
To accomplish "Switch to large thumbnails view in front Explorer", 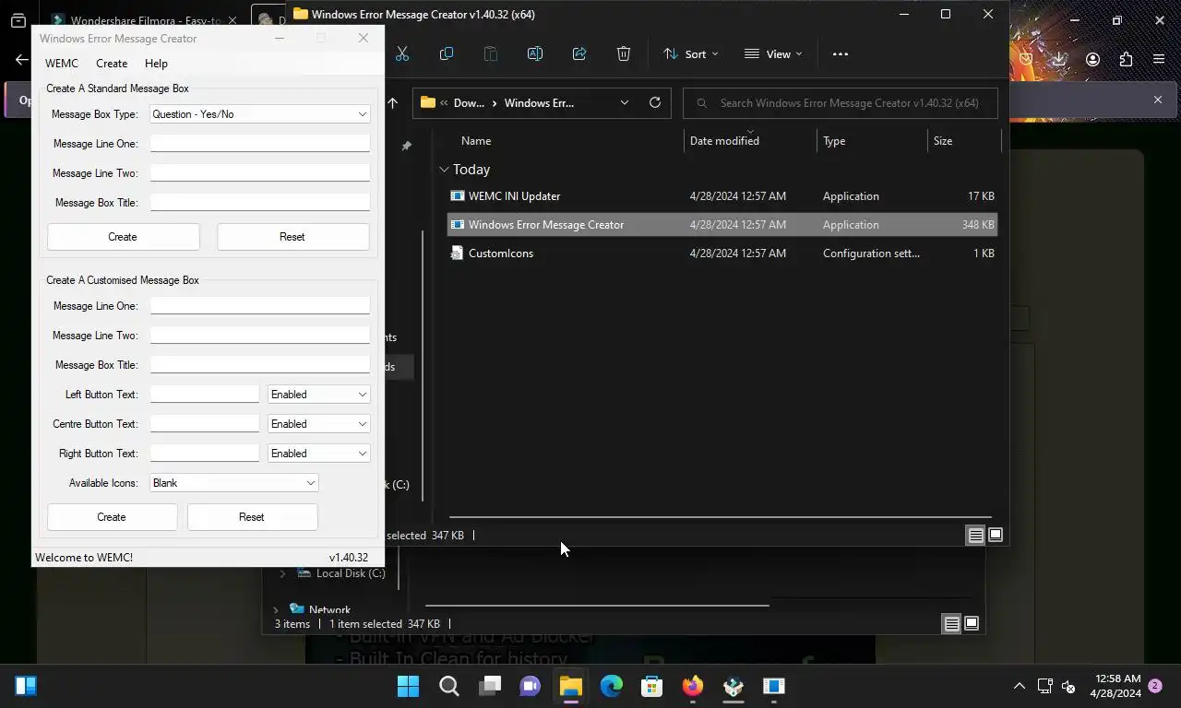I will point(996,535).
